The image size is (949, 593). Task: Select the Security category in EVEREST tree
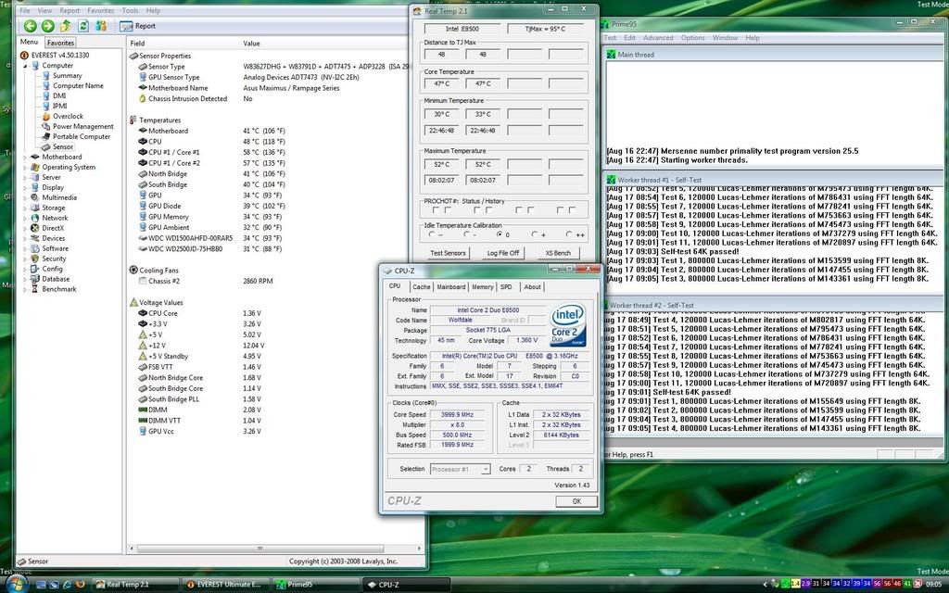pos(48,259)
